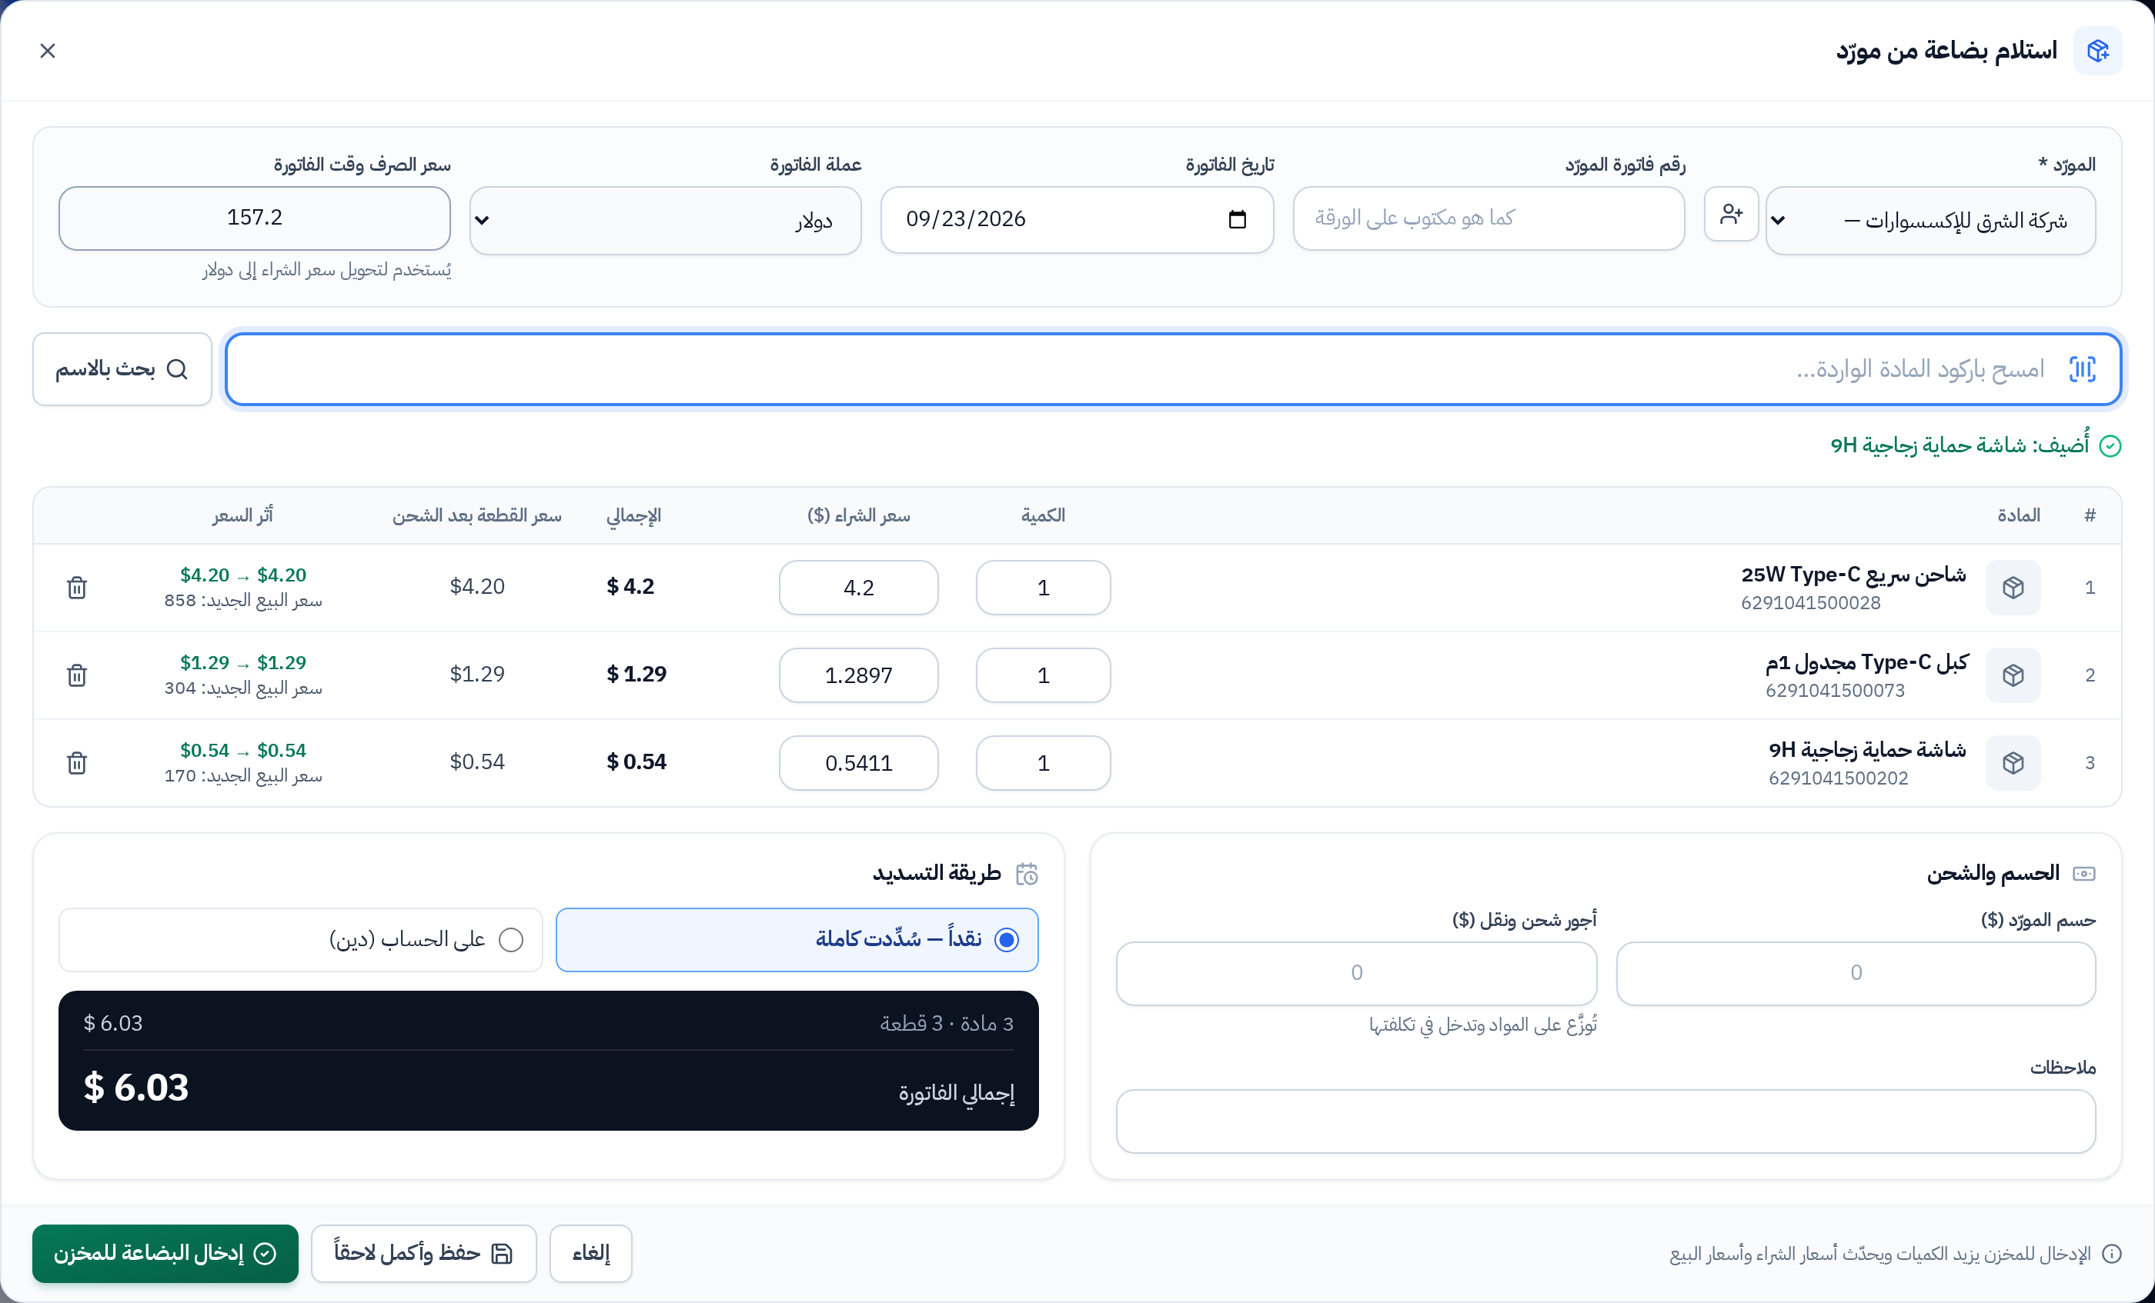
Task: Open the invoice currency dropdown دولار
Action: click(x=666, y=220)
